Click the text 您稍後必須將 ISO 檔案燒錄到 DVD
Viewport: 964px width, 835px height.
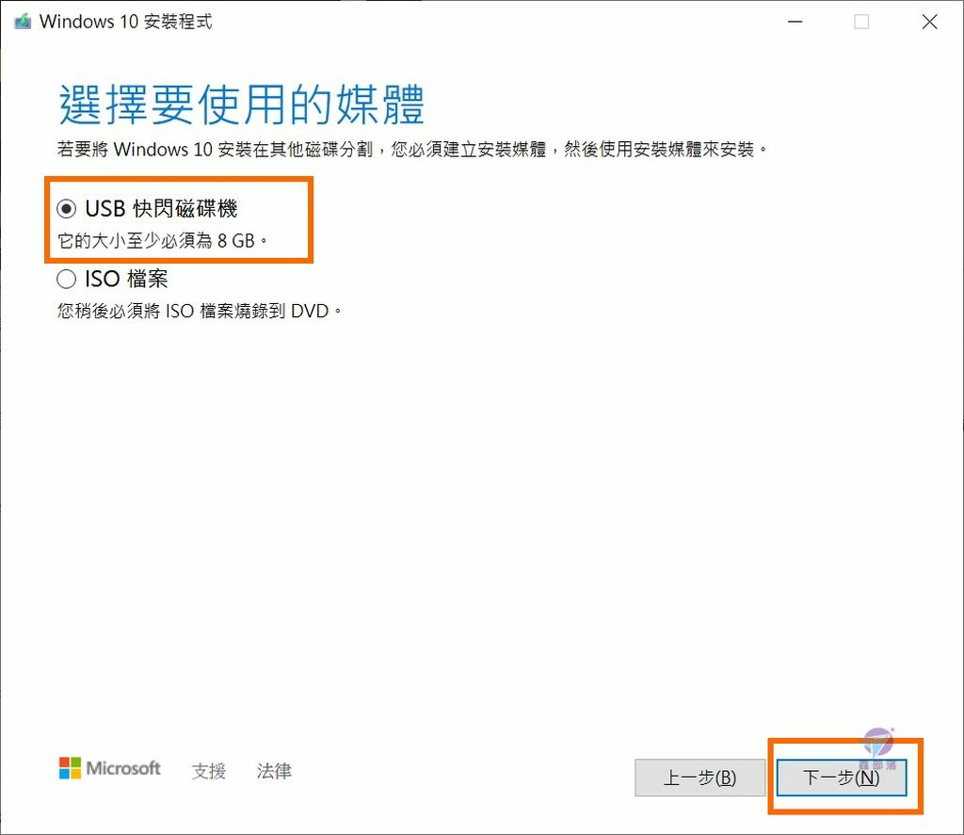(x=200, y=312)
